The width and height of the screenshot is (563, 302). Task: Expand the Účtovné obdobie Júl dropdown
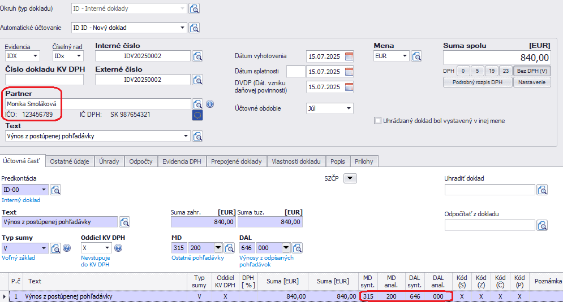click(349, 108)
